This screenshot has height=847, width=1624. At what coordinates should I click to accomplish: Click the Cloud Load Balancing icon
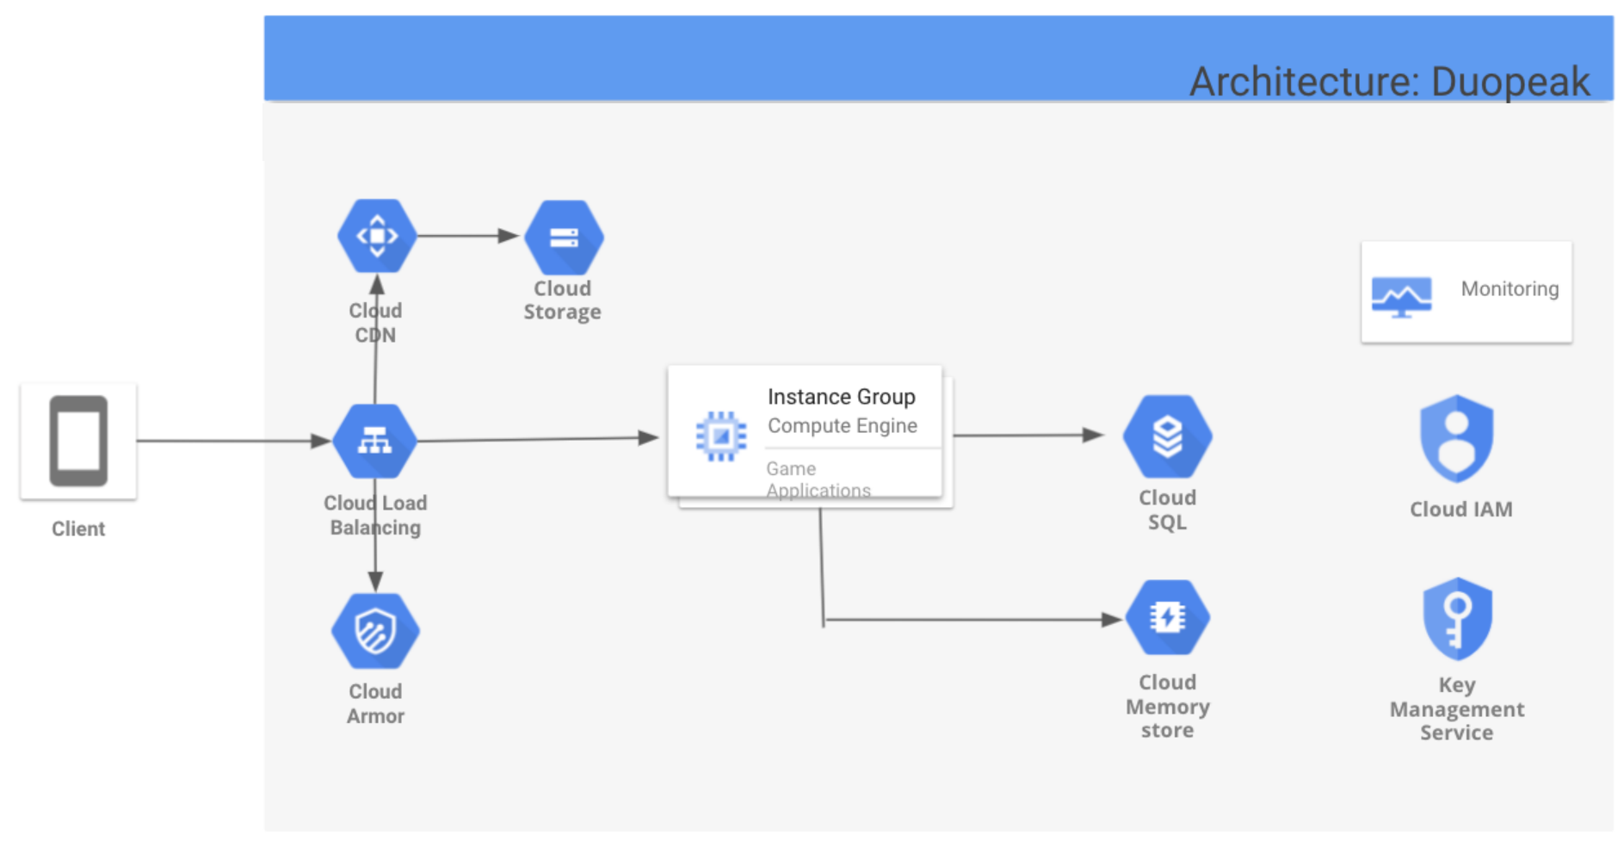375,442
